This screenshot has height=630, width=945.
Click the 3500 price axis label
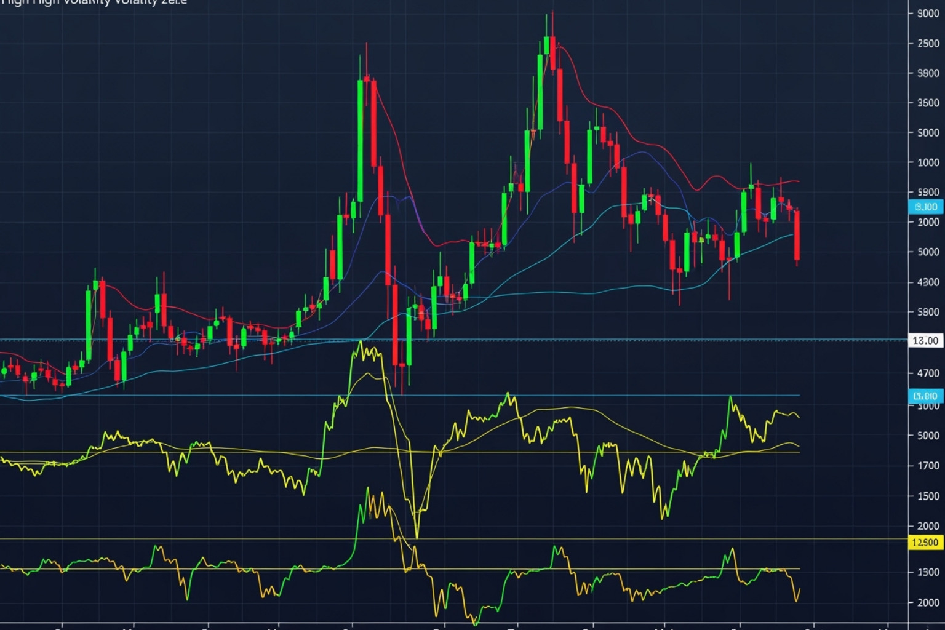(928, 103)
